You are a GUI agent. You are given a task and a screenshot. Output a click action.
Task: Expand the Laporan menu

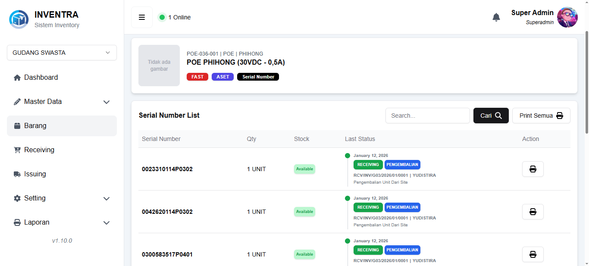(62, 222)
